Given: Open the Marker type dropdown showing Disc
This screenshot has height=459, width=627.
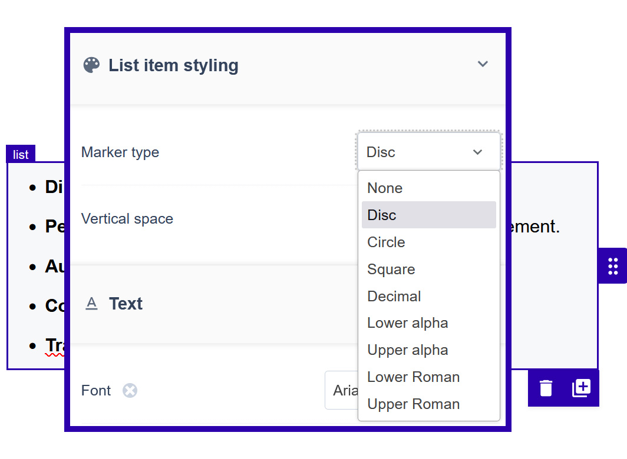Looking at the screenshot, I should click(x=428, y=152).
